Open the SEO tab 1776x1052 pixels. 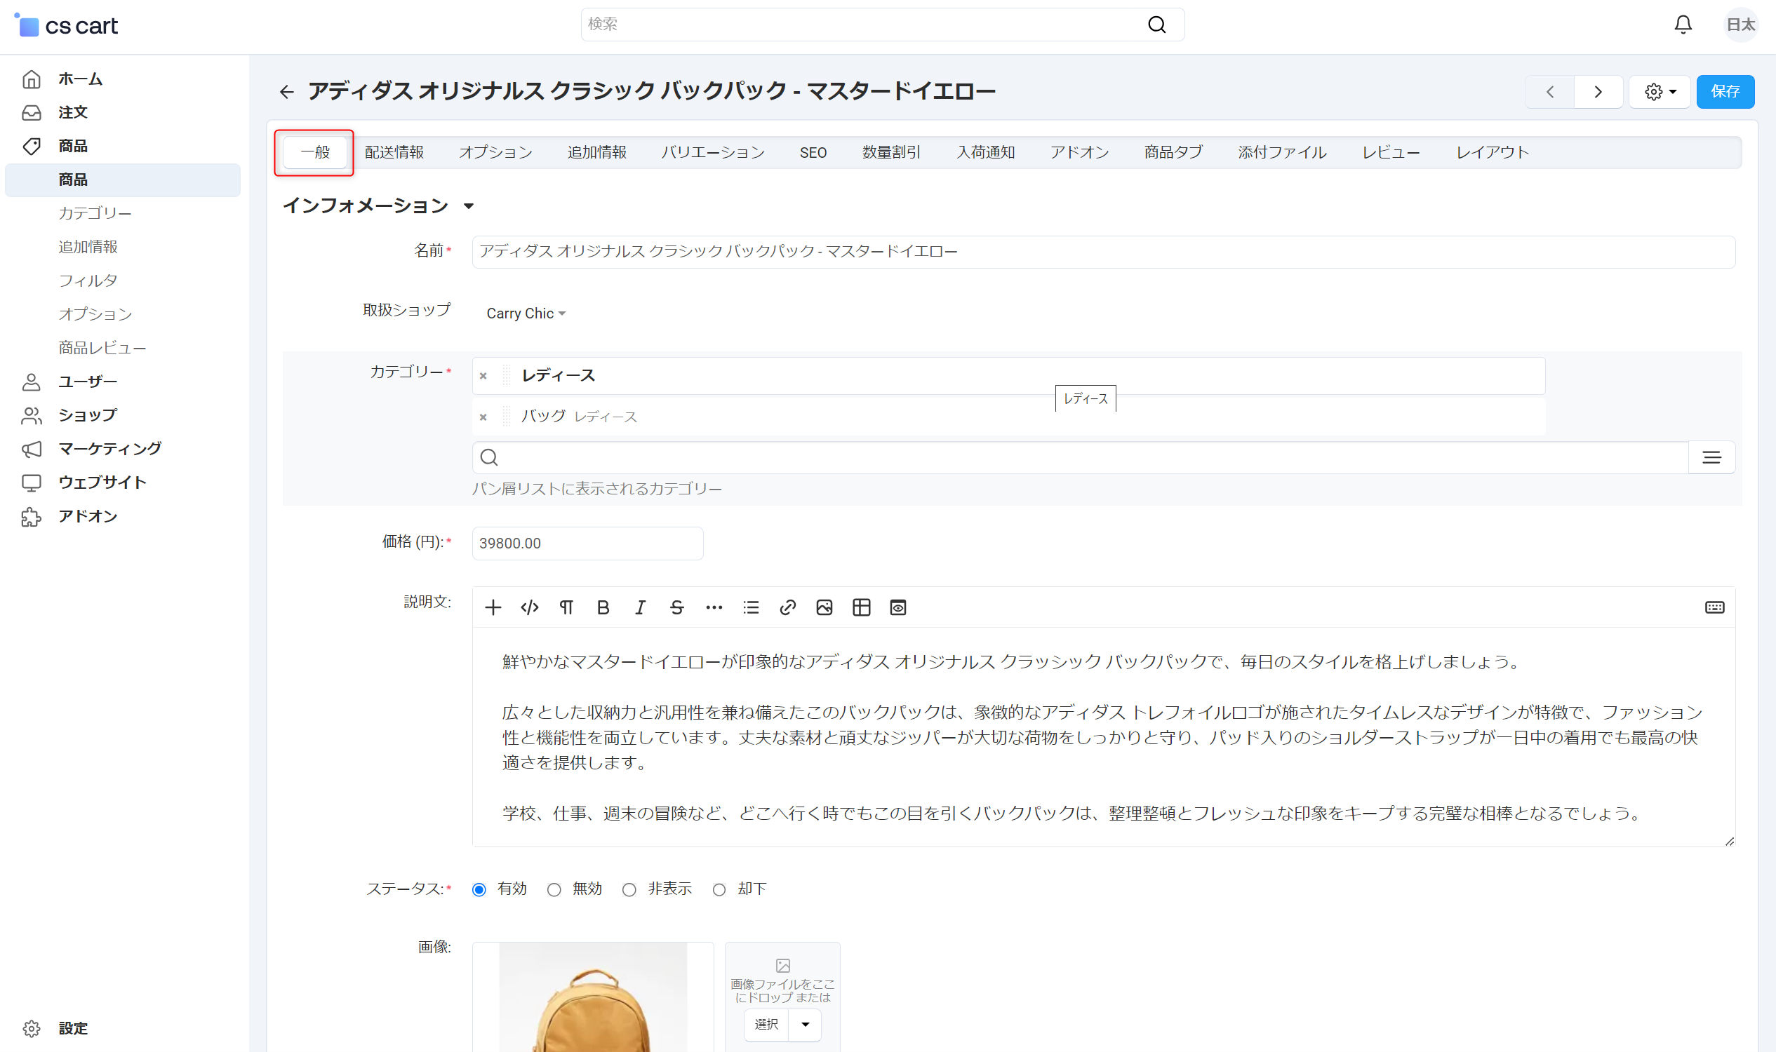(813, 152)
